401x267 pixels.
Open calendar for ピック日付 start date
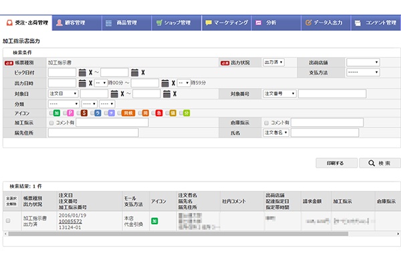point(82,72)
